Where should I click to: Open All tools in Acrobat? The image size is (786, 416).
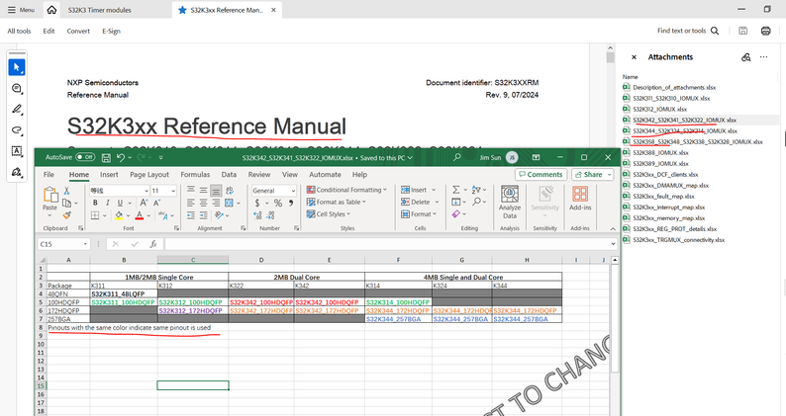(19, 31)
